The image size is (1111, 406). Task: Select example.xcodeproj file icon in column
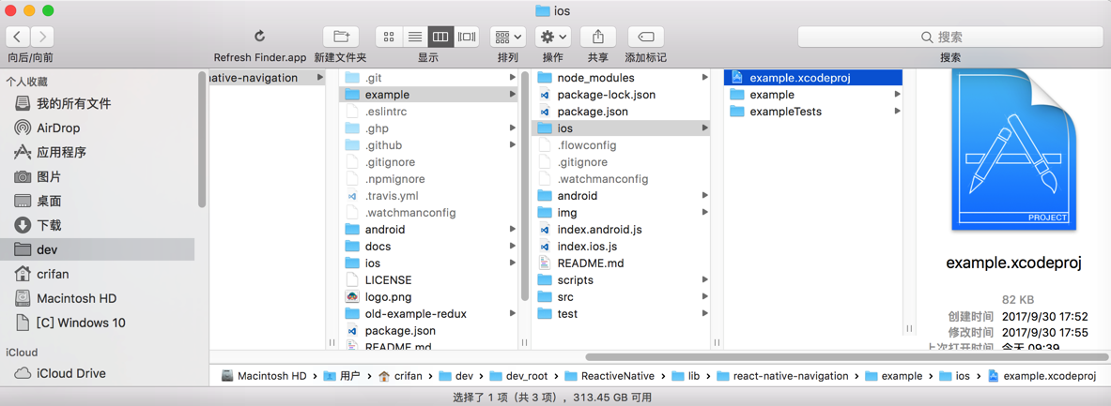737,78
